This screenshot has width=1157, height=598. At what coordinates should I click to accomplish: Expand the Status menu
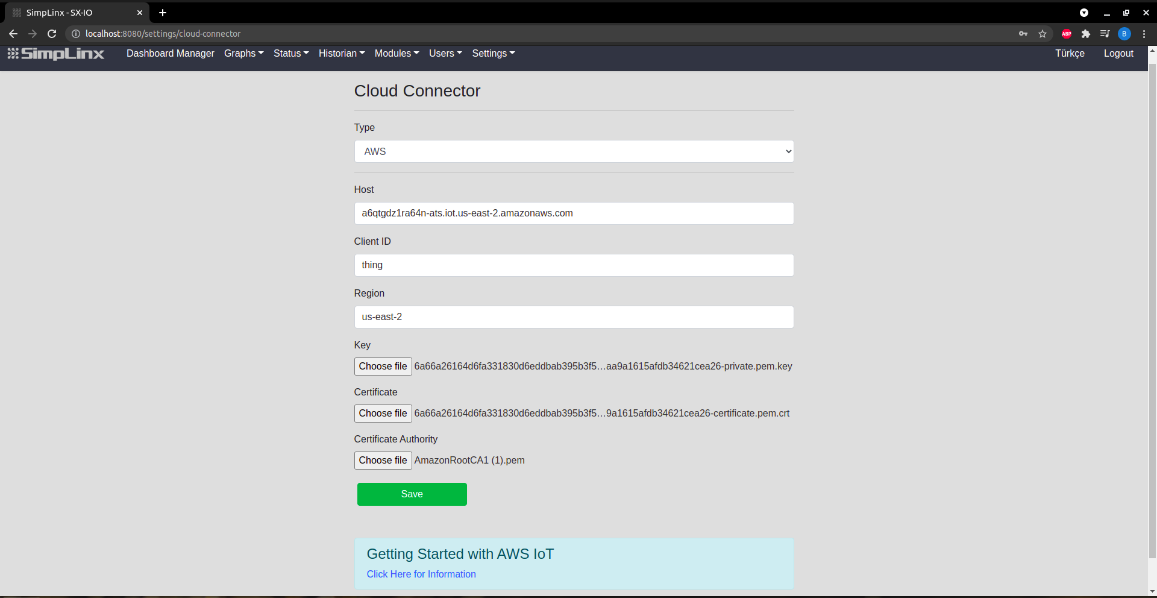[291, 54]
